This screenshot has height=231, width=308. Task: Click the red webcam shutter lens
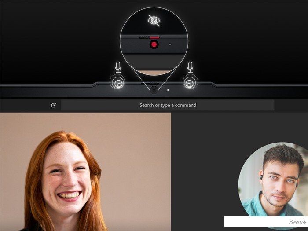pyautogui.click(x=154, y=44)
